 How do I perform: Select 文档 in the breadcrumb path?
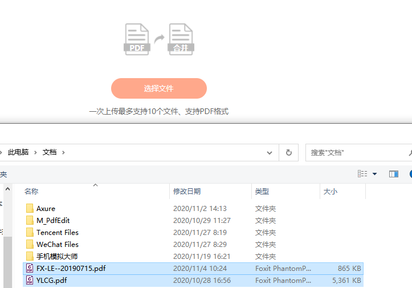tap(50, 152)
